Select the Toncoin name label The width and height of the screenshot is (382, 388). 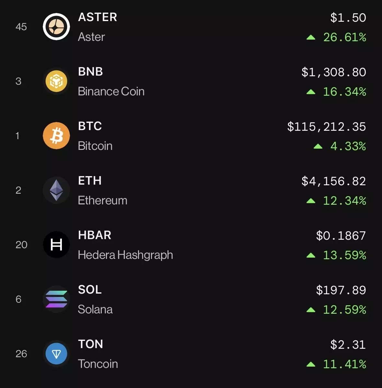click(x=98, y=364)
